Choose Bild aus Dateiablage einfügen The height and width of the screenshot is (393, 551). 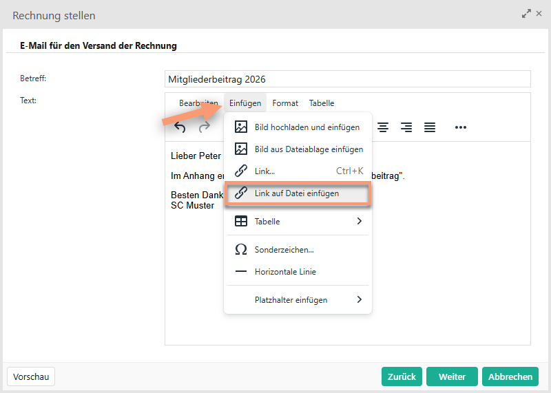[x=298, y=149]
